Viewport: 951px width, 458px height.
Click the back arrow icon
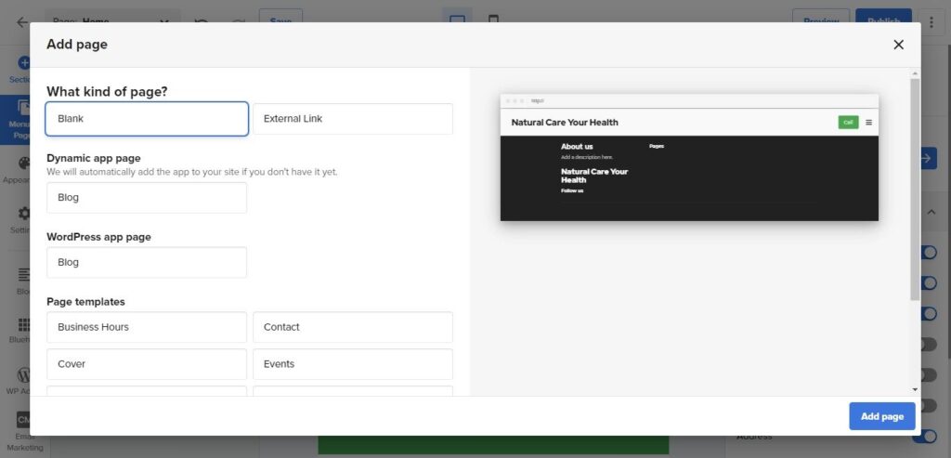point(21,21)
